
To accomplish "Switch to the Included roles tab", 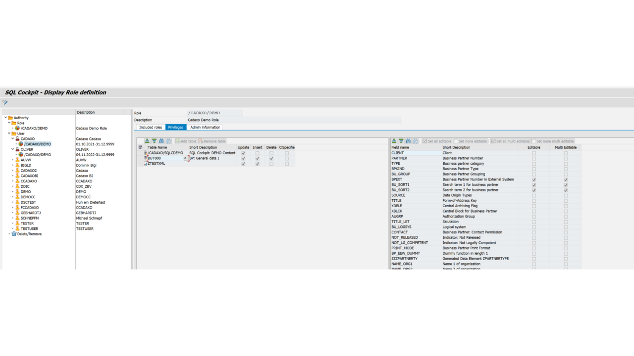I will tap(150, 127).
